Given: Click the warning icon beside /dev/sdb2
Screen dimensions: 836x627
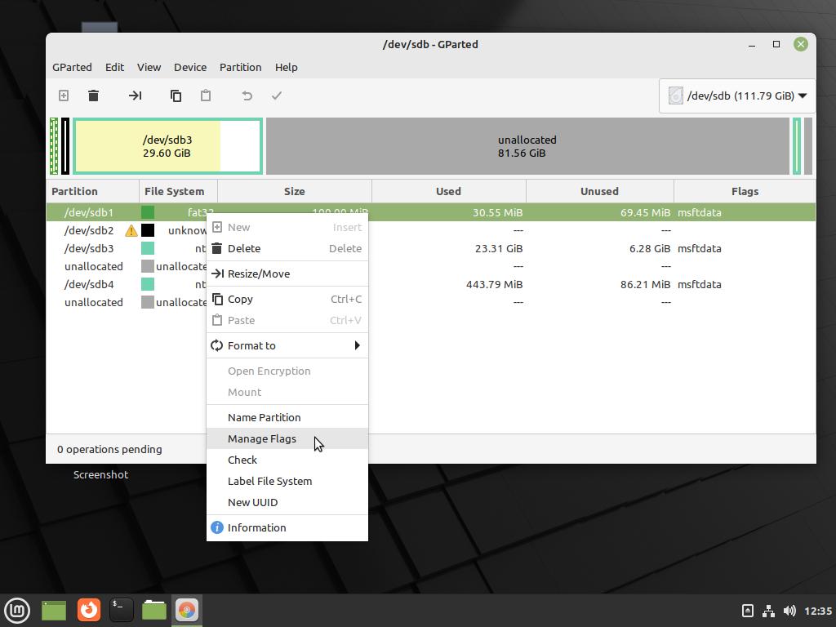Looking at the screenshot, I should click(131, 231).
